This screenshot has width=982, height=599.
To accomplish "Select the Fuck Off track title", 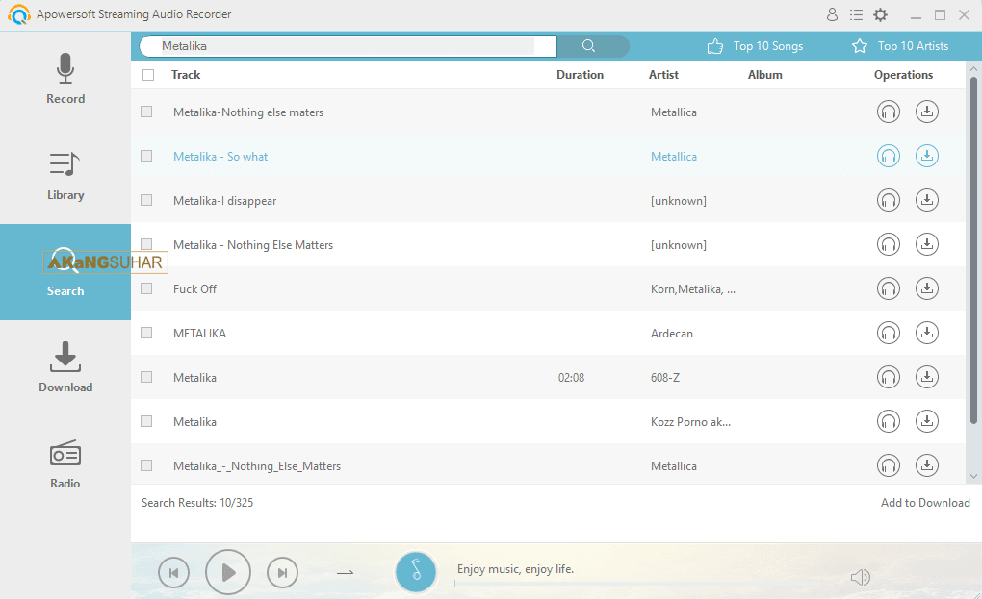I will [194, 288].
